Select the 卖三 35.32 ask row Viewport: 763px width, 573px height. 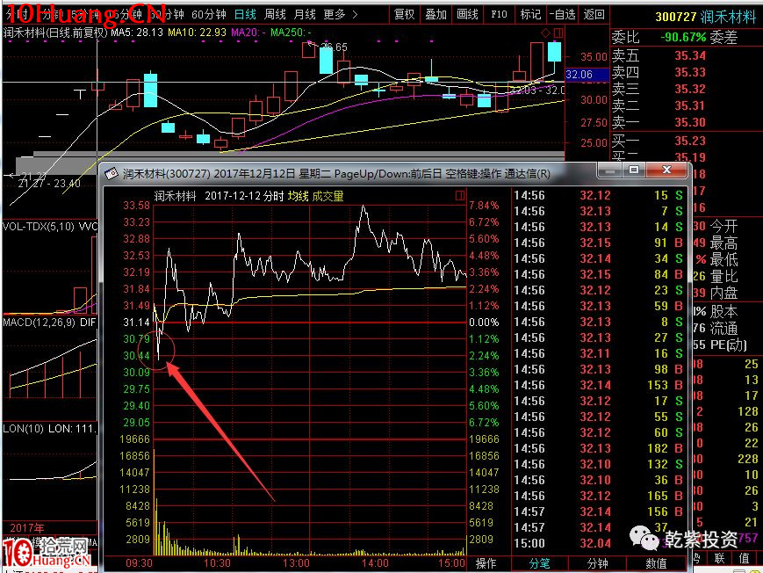(x=659, y=89)
